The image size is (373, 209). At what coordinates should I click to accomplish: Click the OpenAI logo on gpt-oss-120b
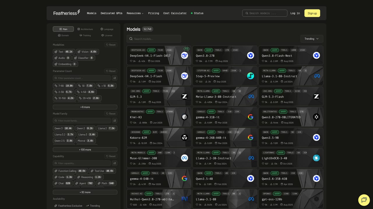pos(316,199)
